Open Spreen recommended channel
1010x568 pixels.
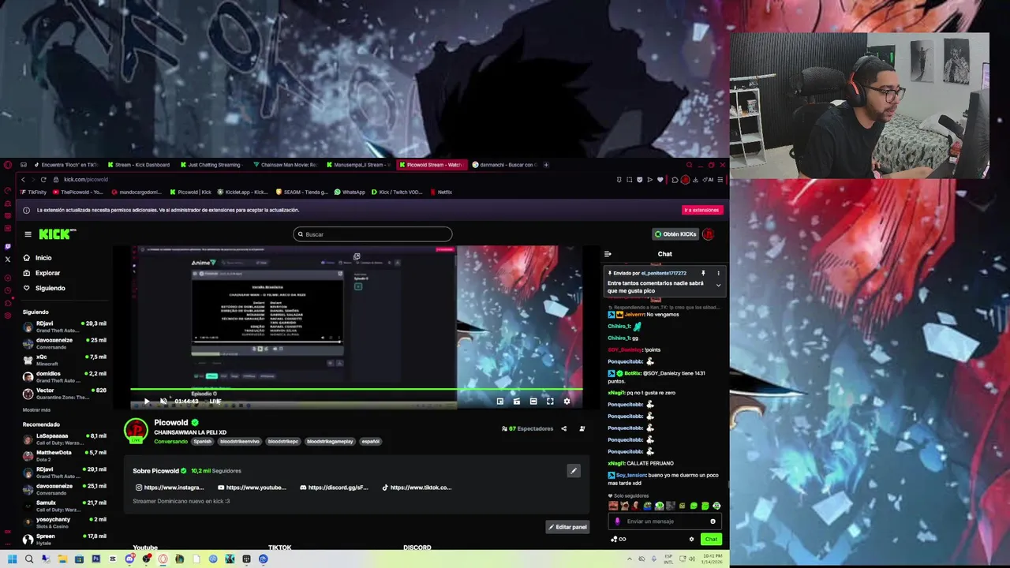click(x=64, y=539)
